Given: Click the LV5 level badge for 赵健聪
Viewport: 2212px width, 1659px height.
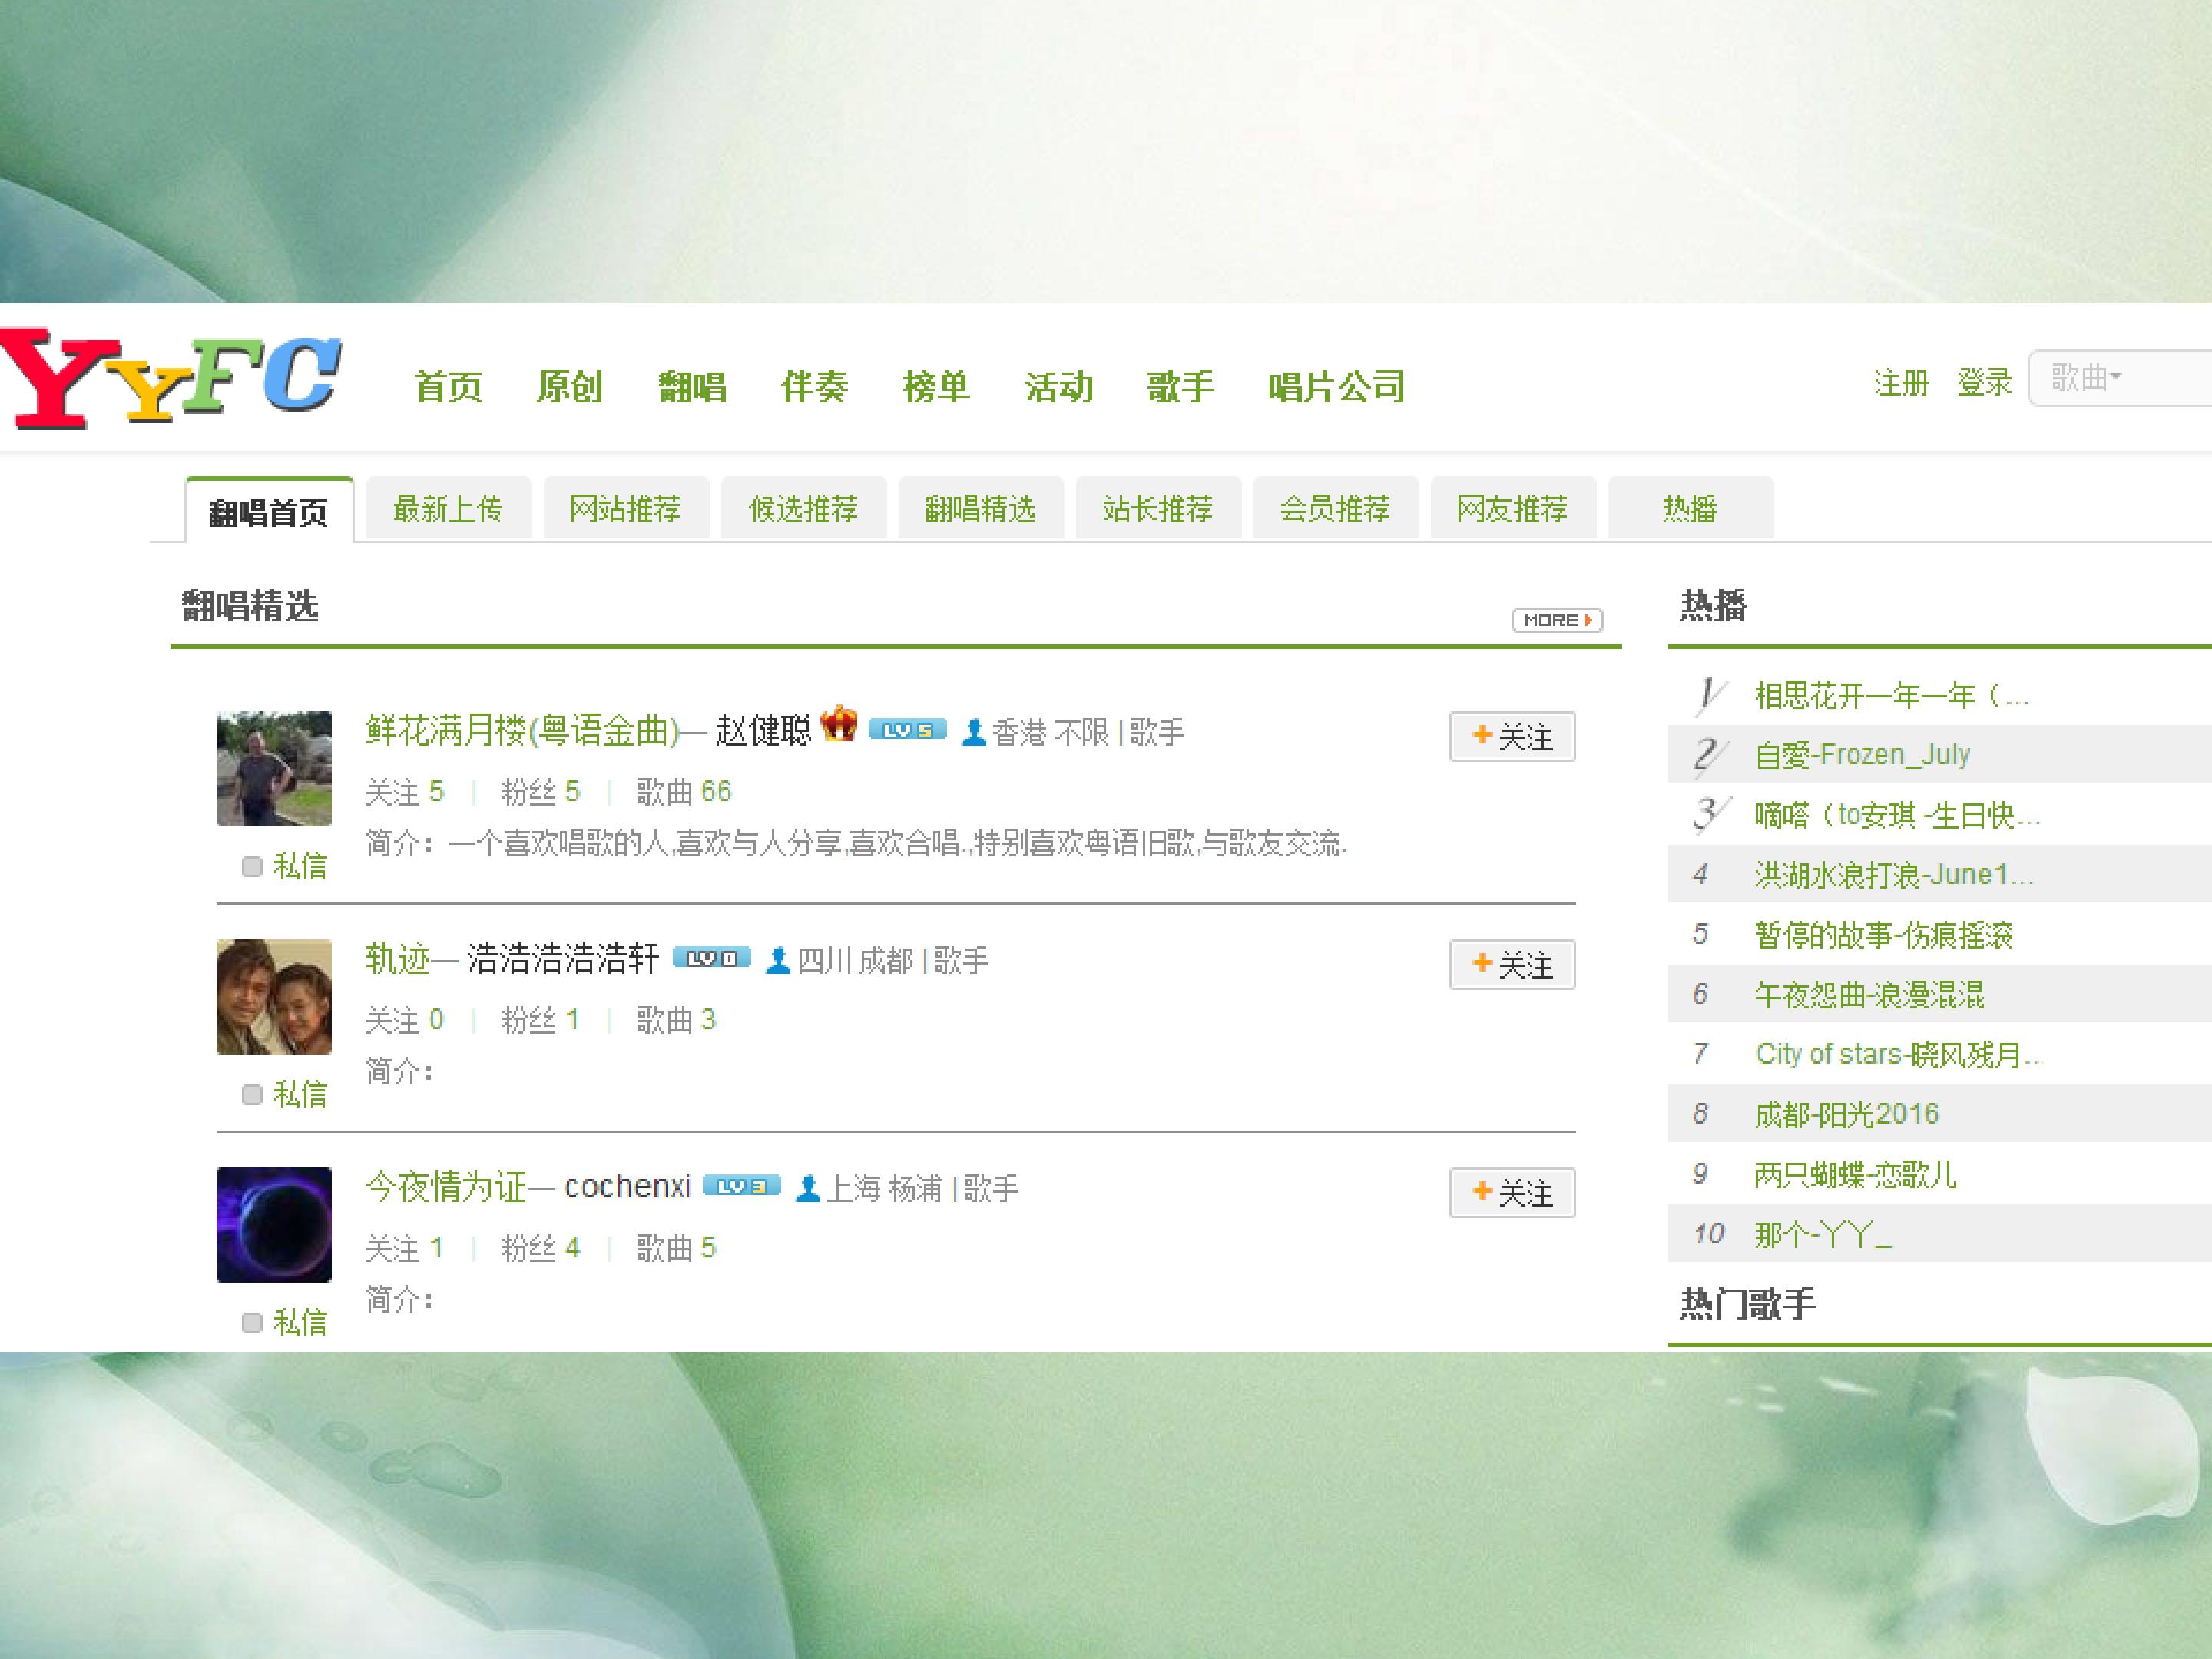Looking at the screenshot, I should [x=907, y=730].
